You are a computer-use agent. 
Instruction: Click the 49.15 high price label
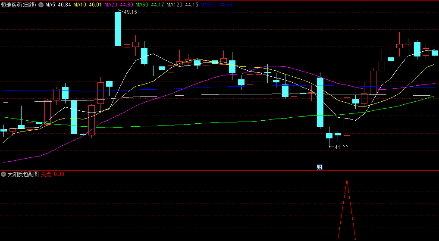point(131,12)
